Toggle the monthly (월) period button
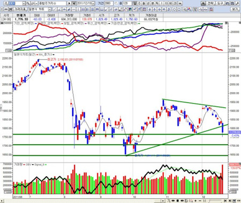Image resolution: width=241 pixels, height=203 pixels. point(144,3)
